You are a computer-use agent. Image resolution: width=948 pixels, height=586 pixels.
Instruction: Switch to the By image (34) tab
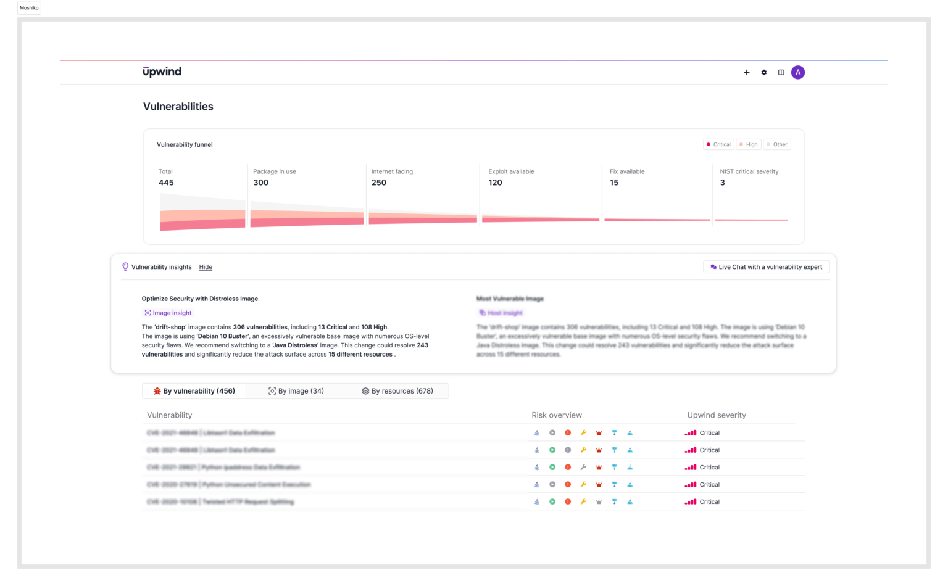coord(296,391)
